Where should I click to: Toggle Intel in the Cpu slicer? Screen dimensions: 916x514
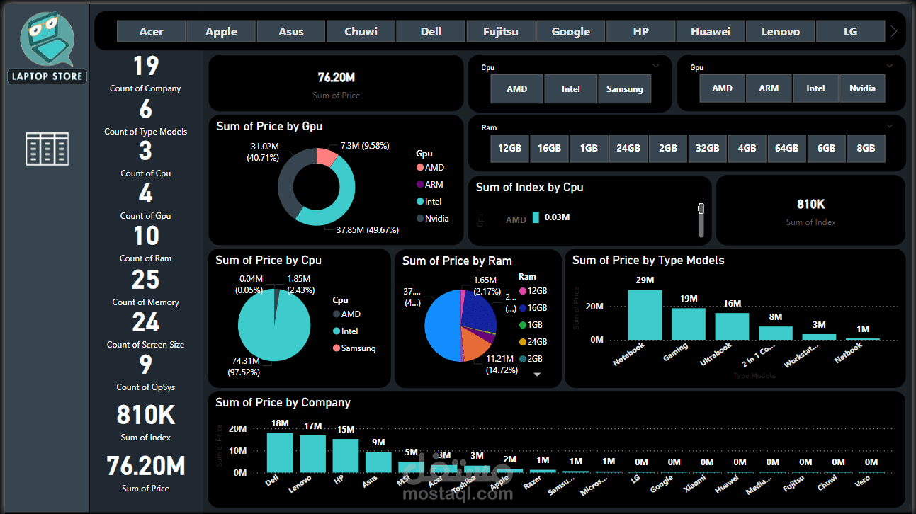(x=571, y=88)
